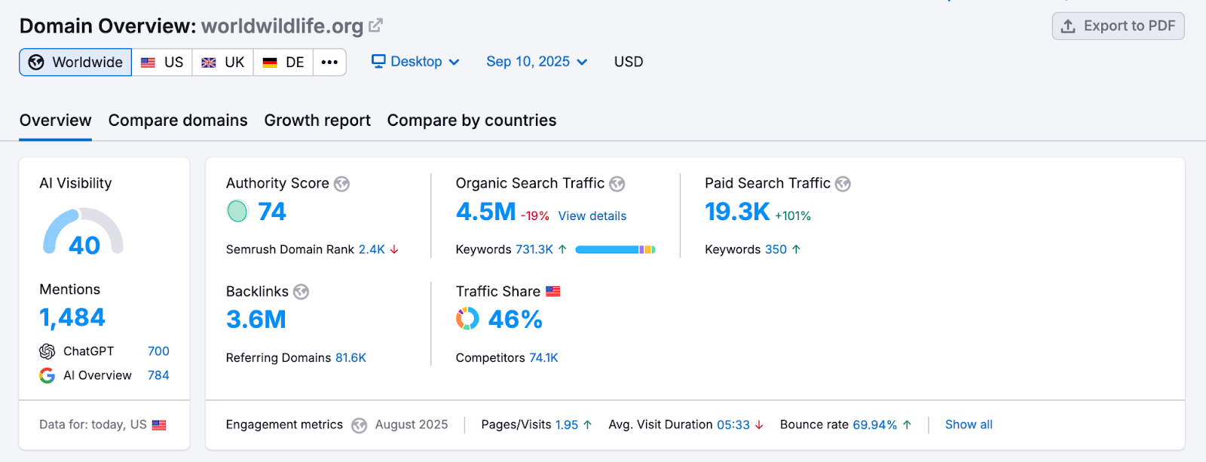Click globe icon beside Organic Search Traffic

pyautogui.click(x=617, y=184)
